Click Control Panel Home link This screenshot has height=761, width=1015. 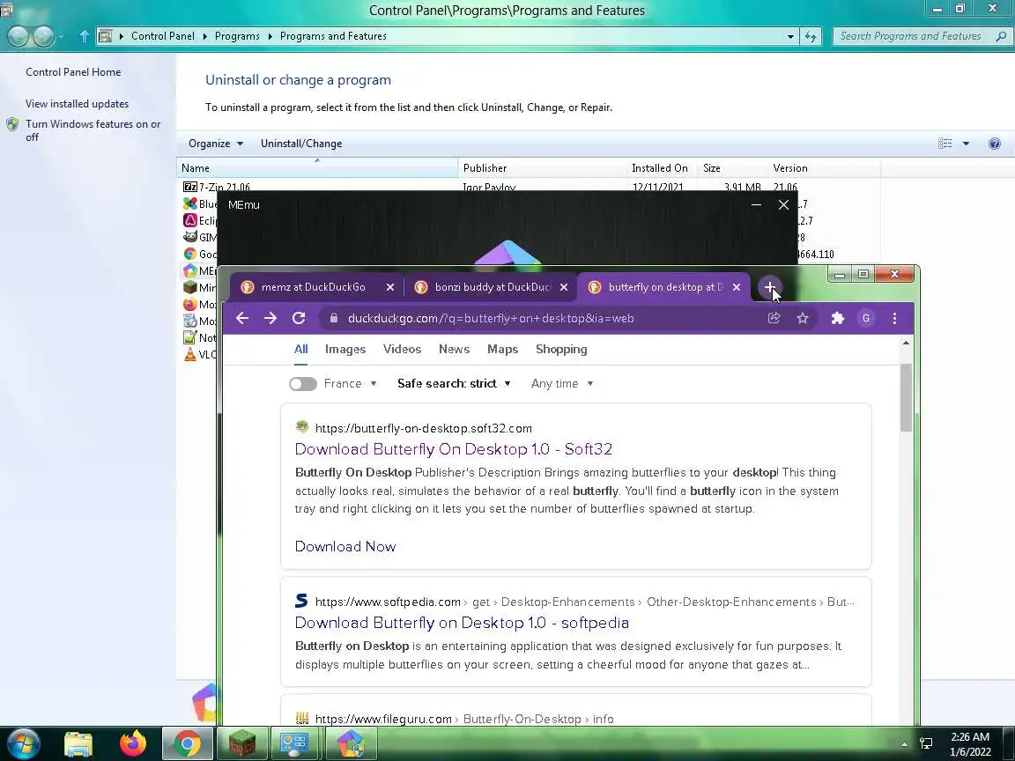click(73, 72)
